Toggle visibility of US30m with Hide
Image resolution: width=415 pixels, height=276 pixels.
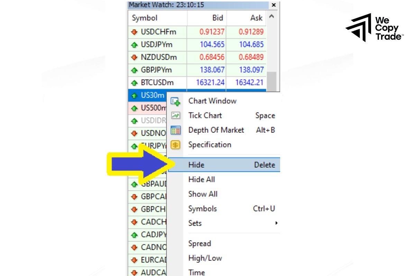(196, 165)
